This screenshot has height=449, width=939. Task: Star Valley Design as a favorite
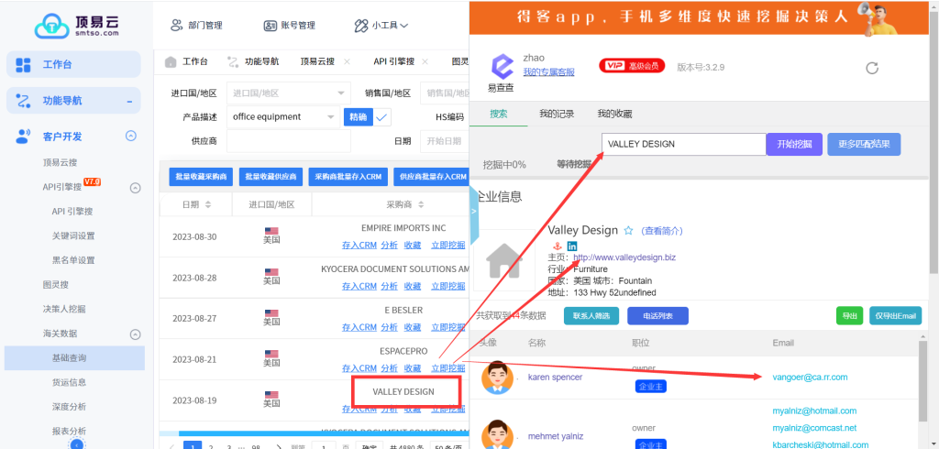click(629, 231)
